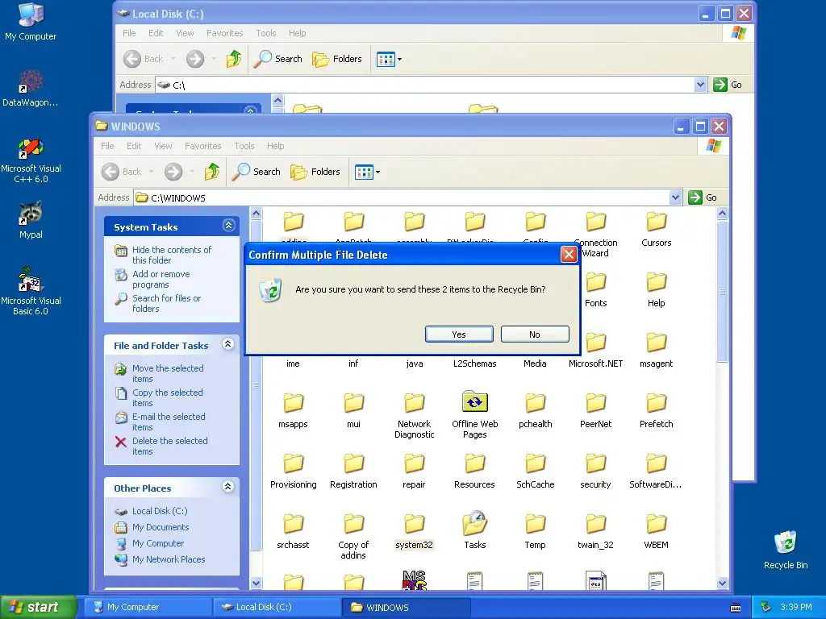This screenshot has width=826, height=619.
Task: Click Move the selected items link
Action: (168, 373)
